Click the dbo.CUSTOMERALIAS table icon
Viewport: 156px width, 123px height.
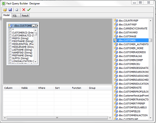click(116, 56)
